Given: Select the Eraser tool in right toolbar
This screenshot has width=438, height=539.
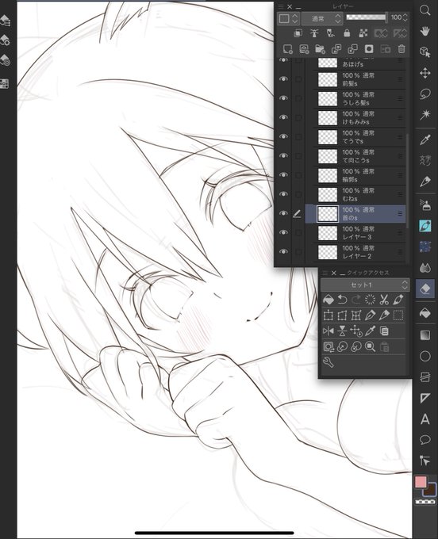Looking at the screenshot, I should point(425,289).
